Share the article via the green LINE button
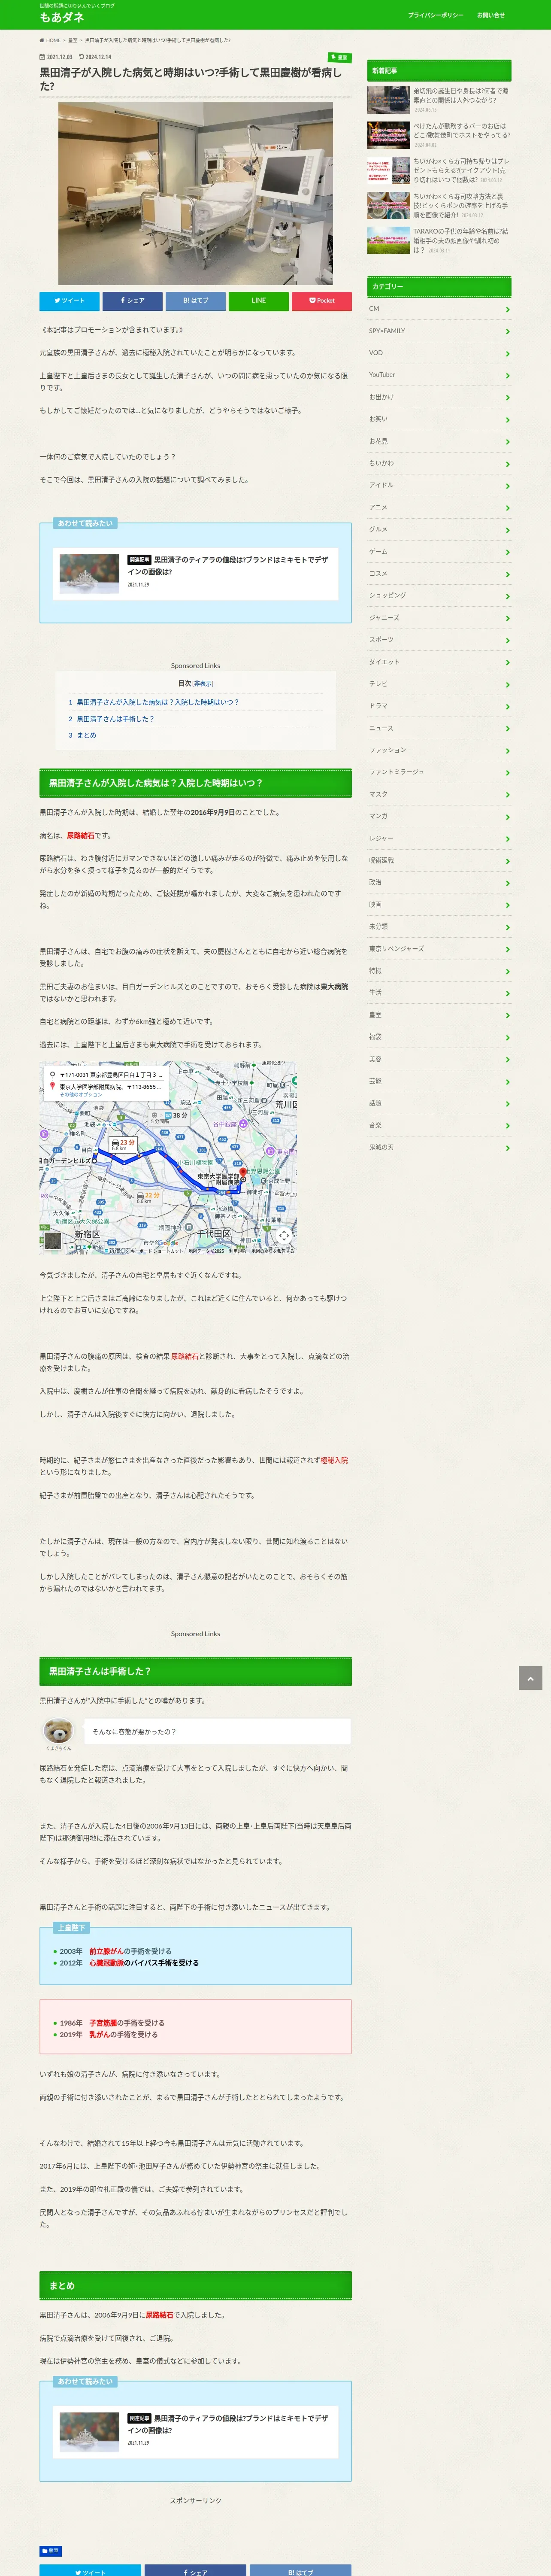Viewport: 551px width, 2576px height. [258, 301]
